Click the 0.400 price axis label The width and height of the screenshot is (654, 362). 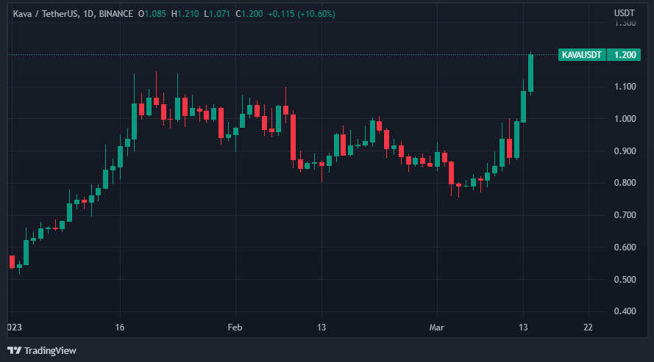pos(625,311)
